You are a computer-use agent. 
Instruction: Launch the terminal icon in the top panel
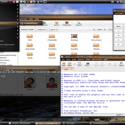[45, 2]
